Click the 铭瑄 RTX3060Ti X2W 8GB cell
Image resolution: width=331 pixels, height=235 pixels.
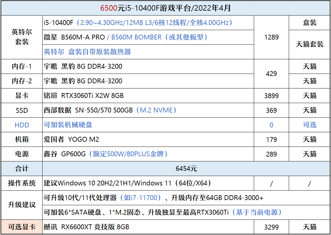pyautogui.click(x=148, y=96)
